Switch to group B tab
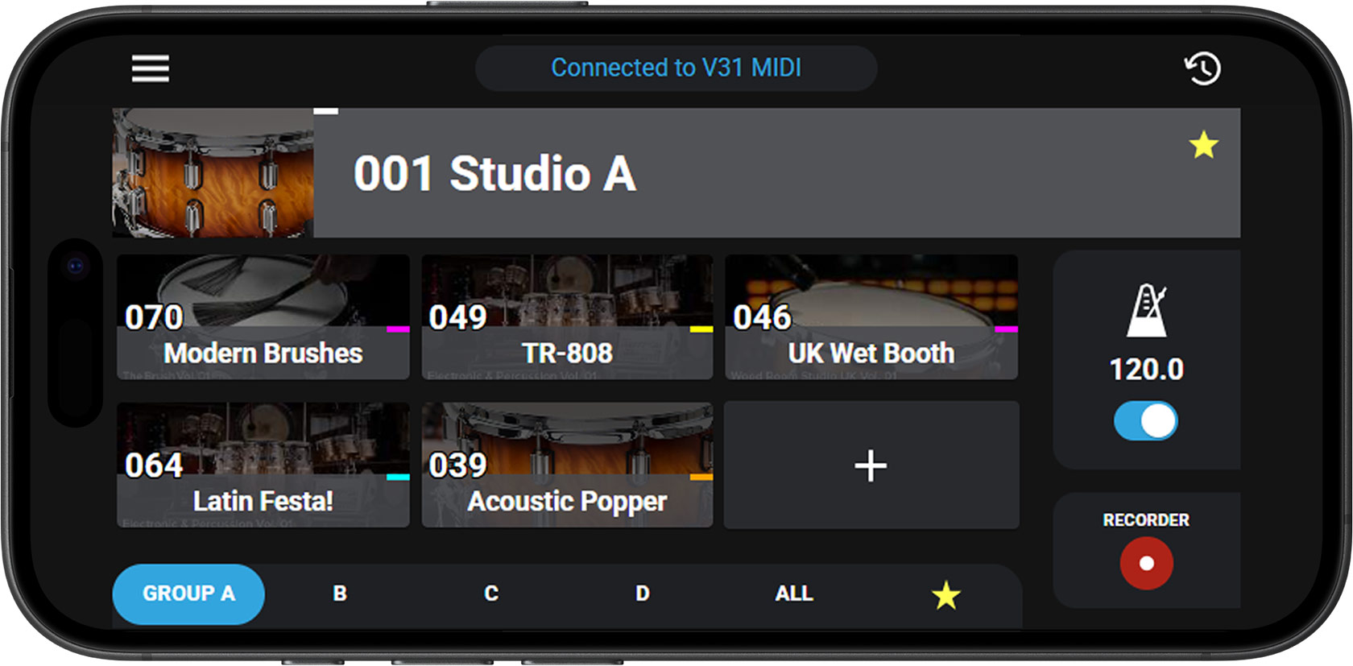 pyautogui.click(x=340, y=594)
